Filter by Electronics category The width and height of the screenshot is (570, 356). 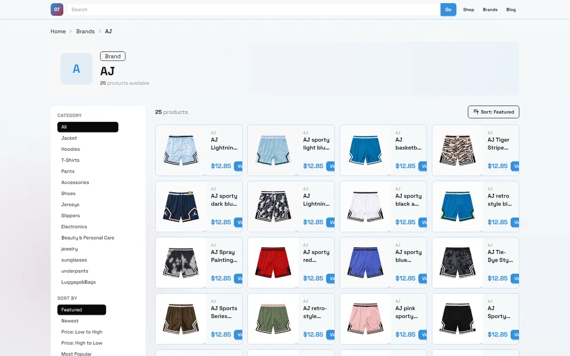click(x=74, y=227)
